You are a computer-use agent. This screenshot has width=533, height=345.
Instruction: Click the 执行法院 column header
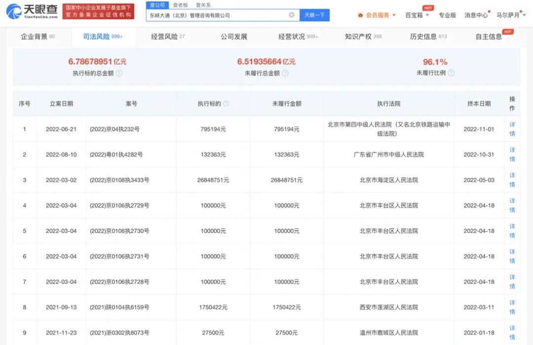click(389, 104)
